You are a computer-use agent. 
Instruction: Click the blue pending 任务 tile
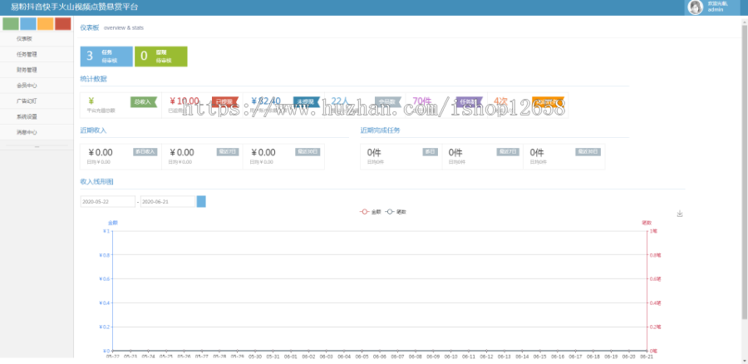tap(106, 56)
